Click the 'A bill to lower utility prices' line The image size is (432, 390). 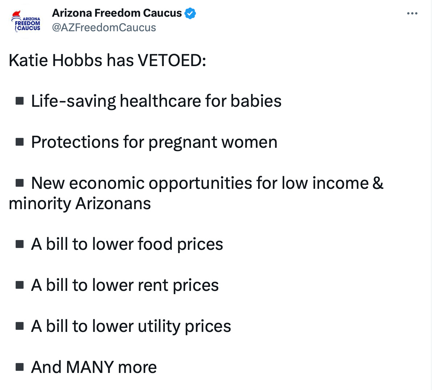[x=131, y=326]
